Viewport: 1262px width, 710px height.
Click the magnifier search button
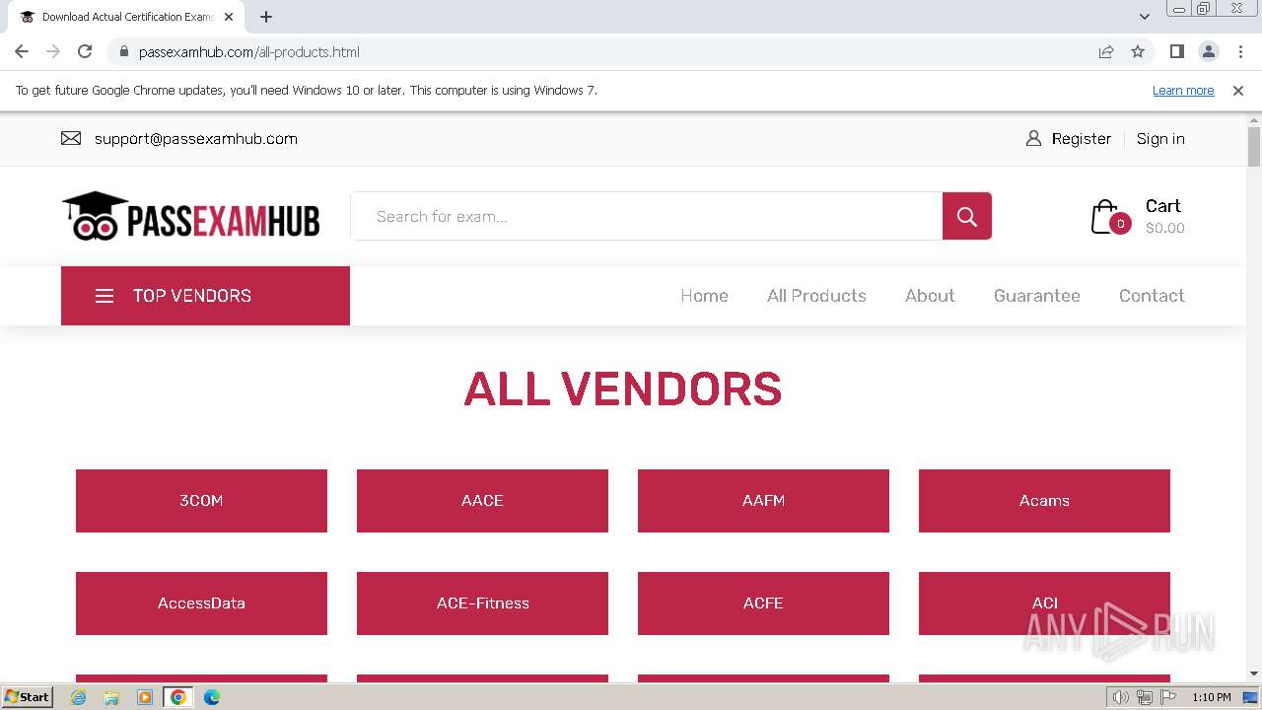click(x=966, y=216)
